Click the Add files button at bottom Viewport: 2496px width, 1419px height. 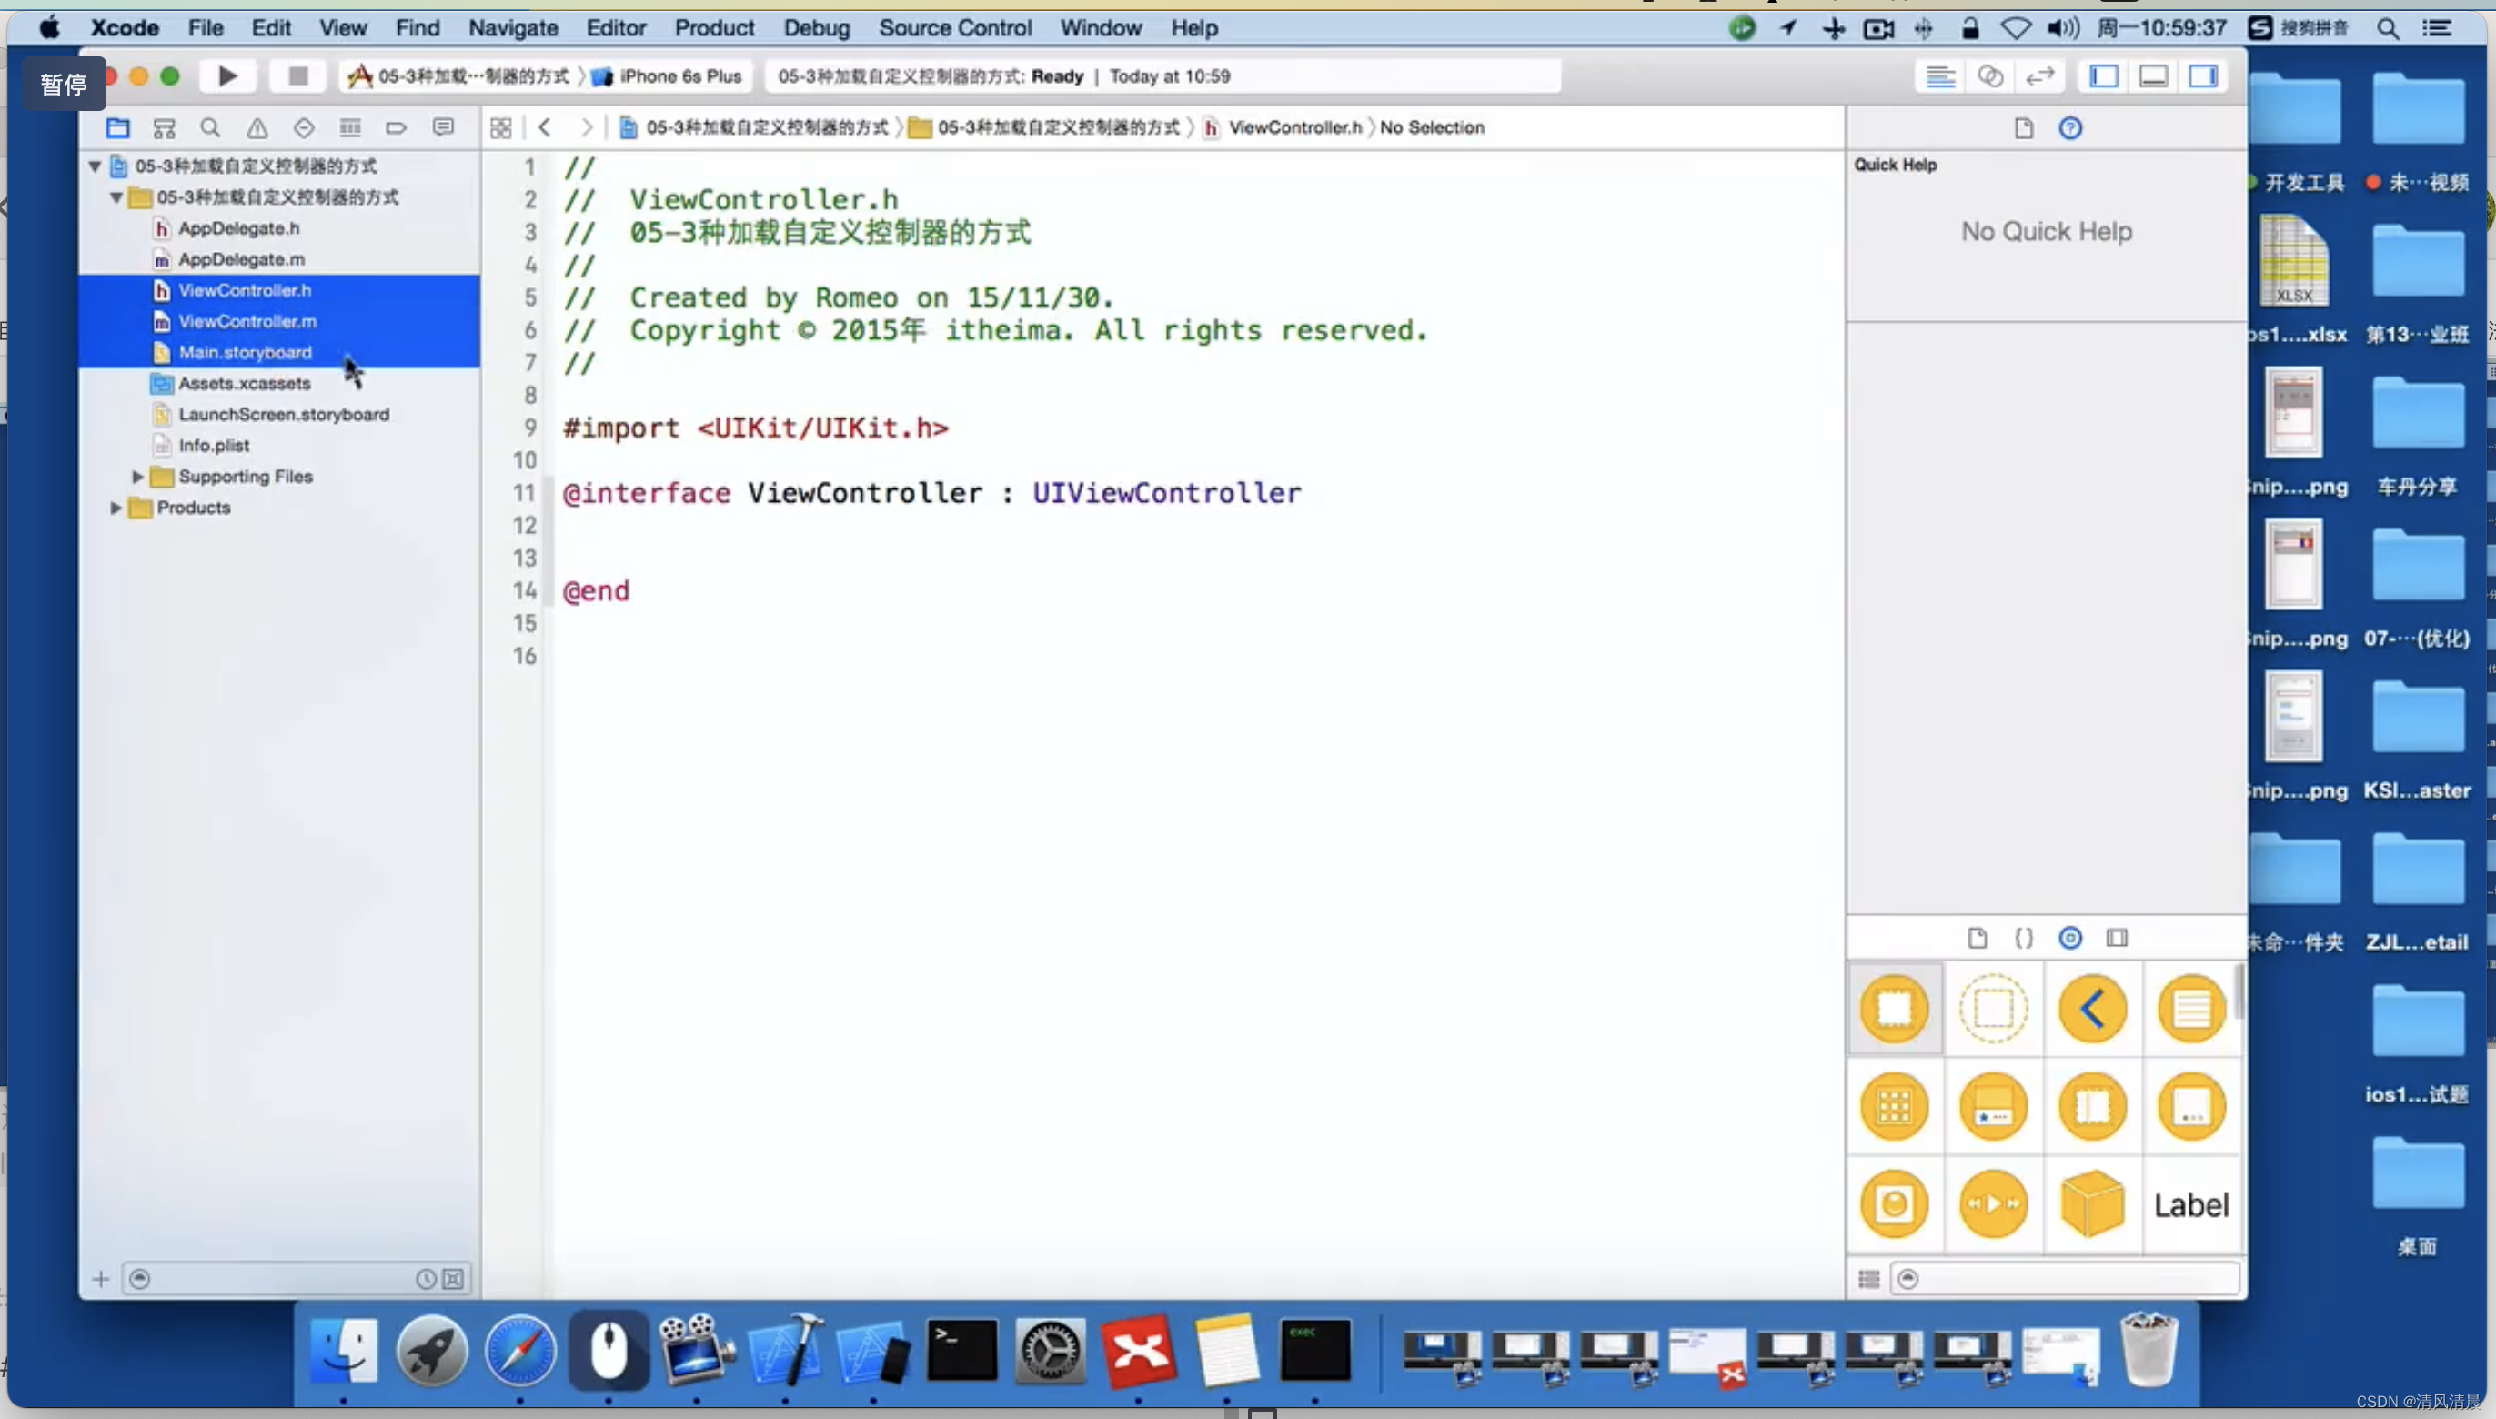99,1277
